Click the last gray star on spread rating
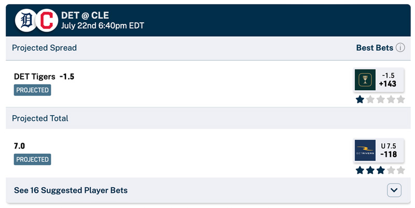This screenshot has width=415, height=208. click(x=400, y=100)
